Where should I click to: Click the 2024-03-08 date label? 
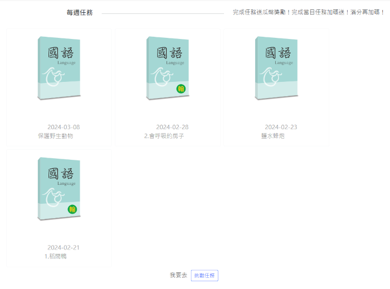point(64,127)
